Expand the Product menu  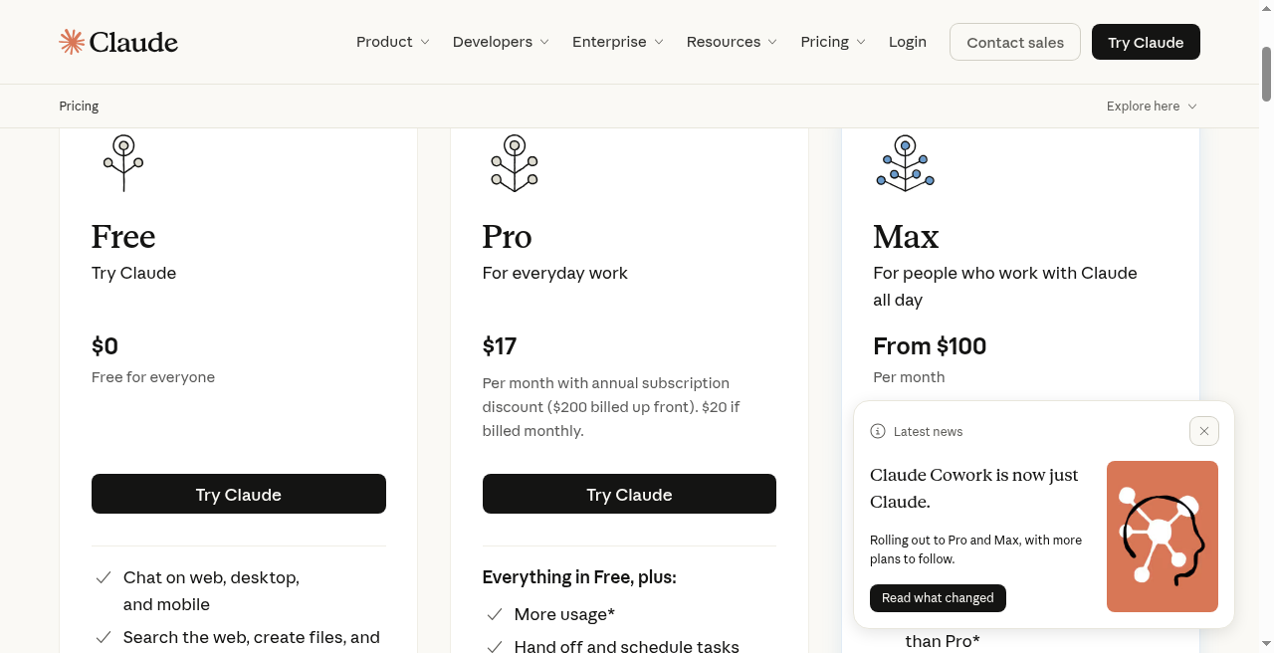(393, 42)
